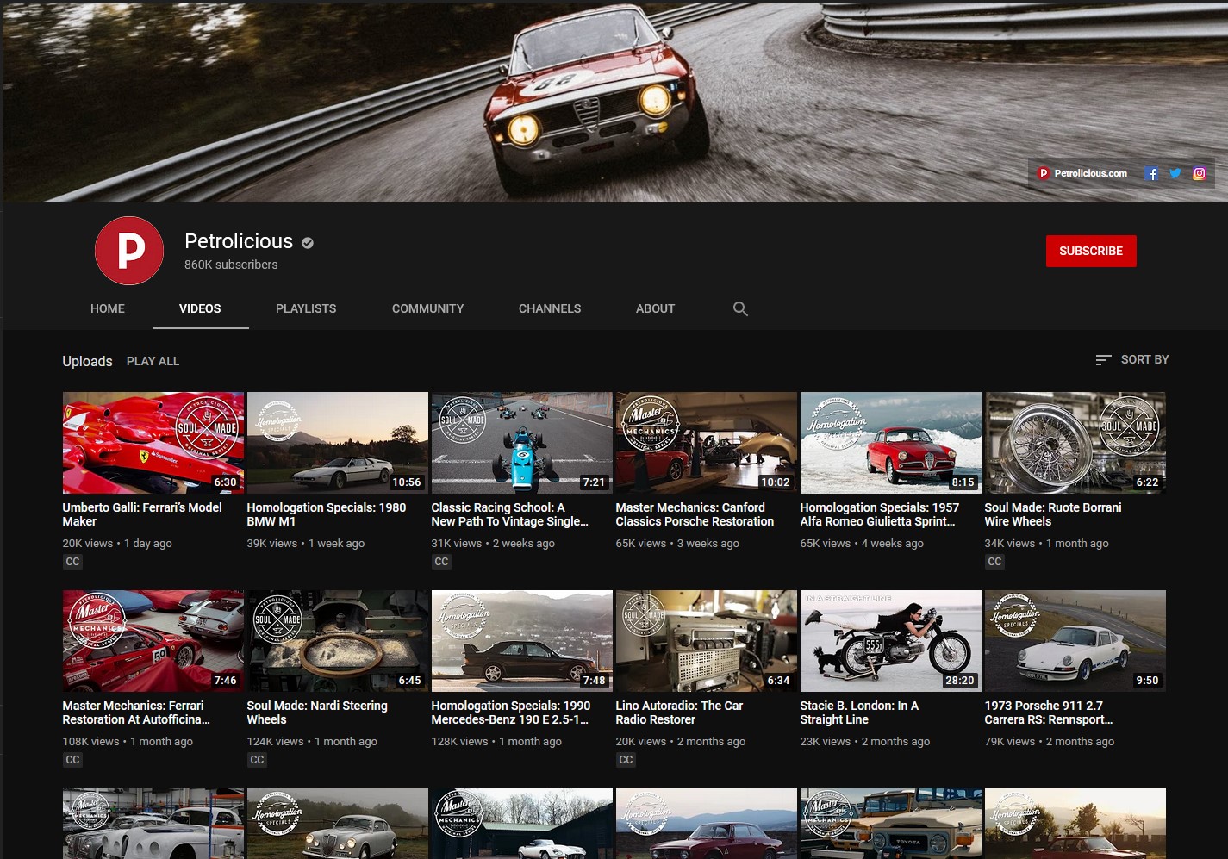This screenshot has height=859, width=1228.
Task: Click the CC badge under Classic Racing School video
Action: (441, 562)
